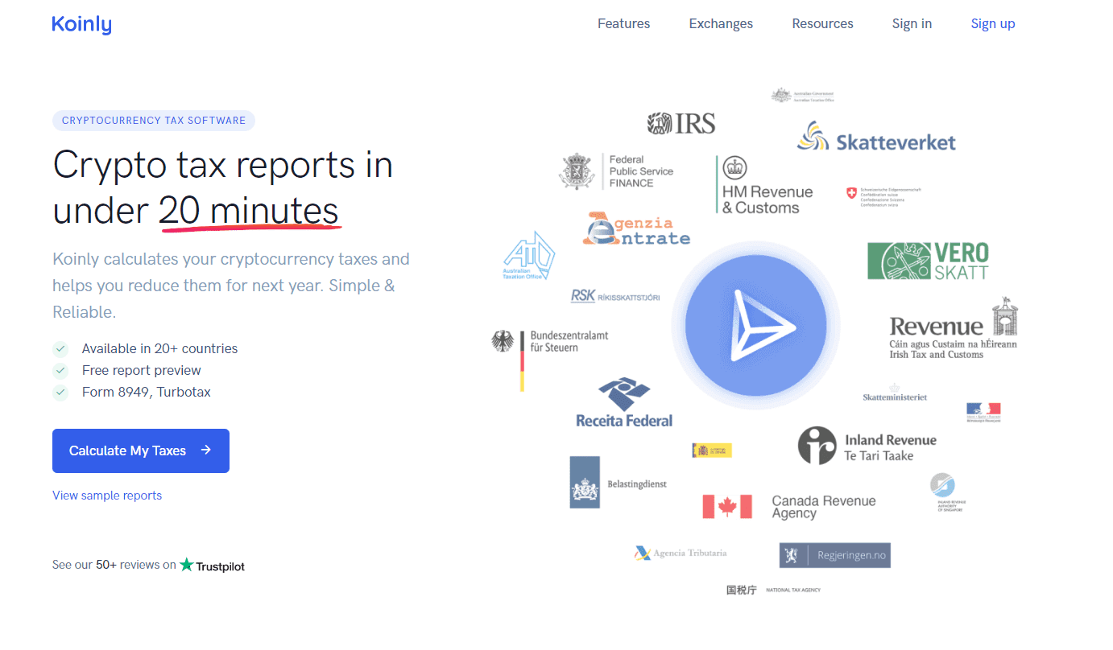
Task: Click the Swiss Confederation logo
Action: [x=883, y=197]
